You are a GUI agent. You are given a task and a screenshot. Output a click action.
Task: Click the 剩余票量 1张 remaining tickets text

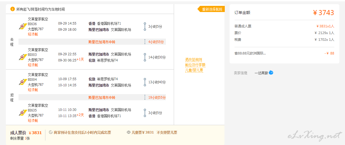click(20, 138)
